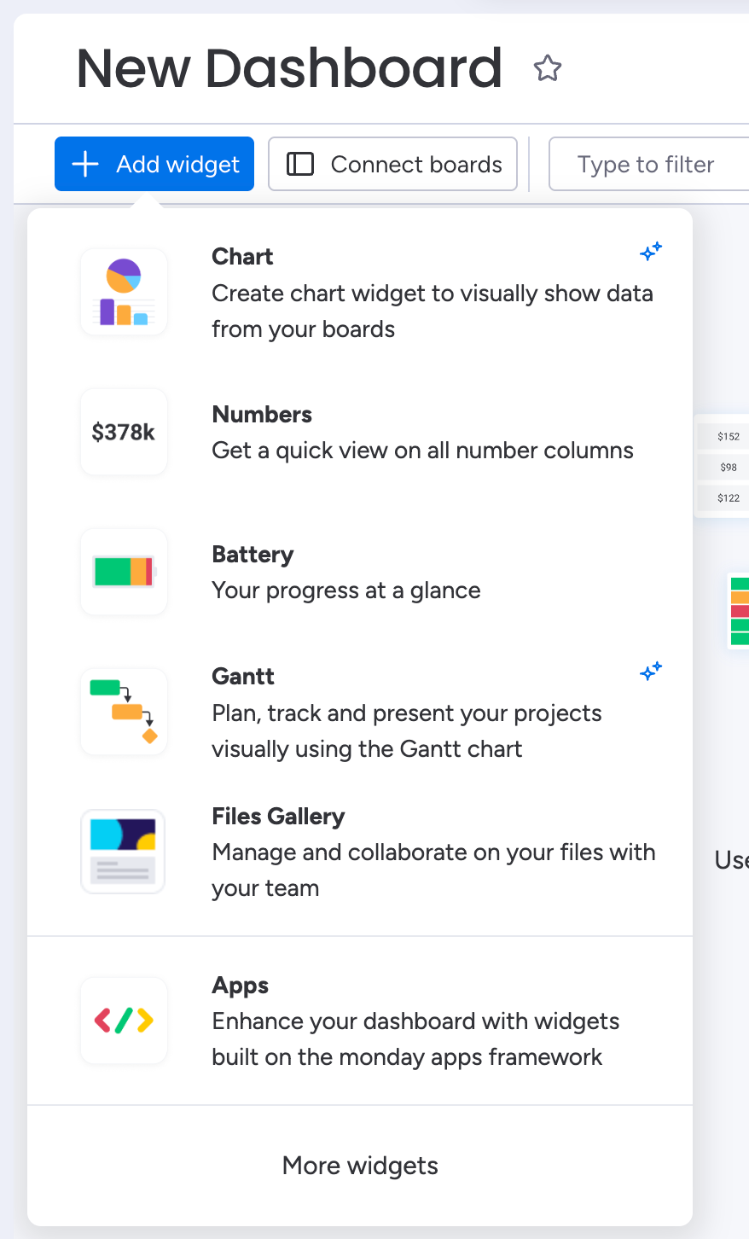The height and width of the screenshot is (1239, 749).
Task: Click the Gantt widget flow icon
Action: coord(124,712)
